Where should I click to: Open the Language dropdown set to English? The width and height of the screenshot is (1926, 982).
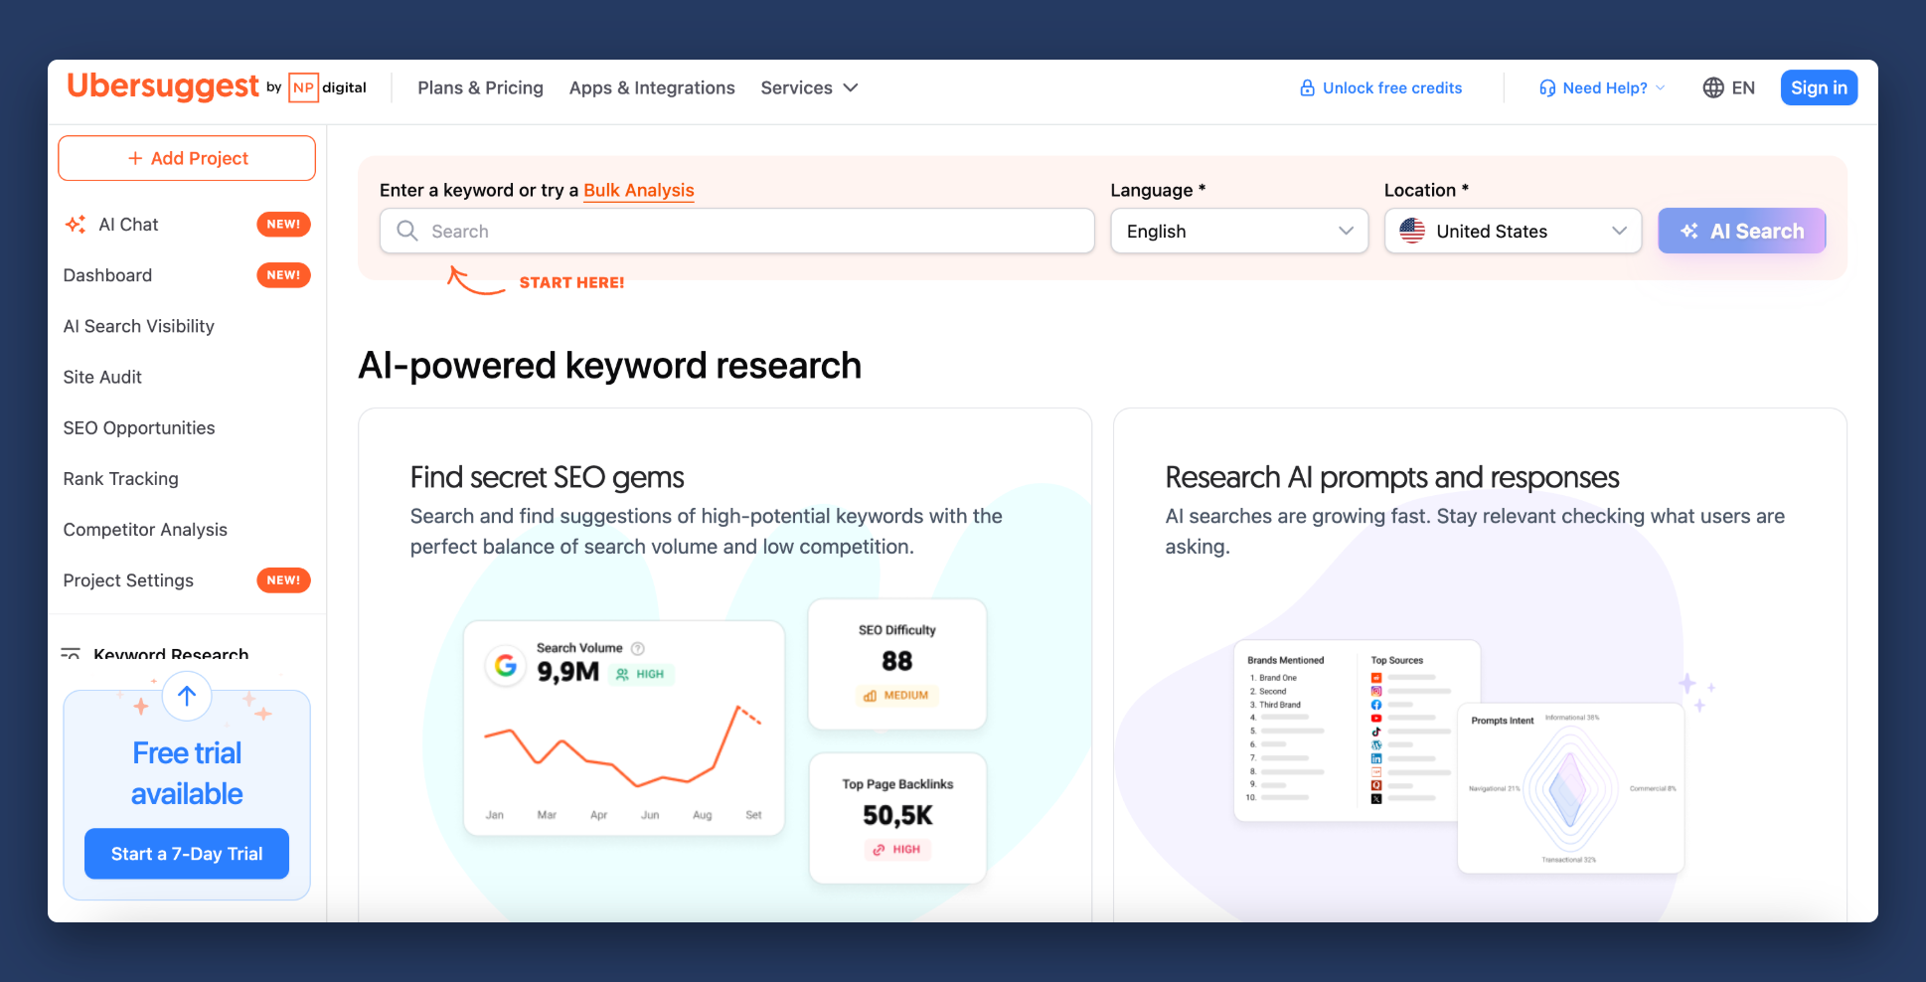1239,231
